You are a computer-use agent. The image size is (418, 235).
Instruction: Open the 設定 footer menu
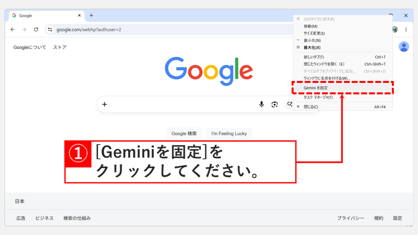pos(398,218)
